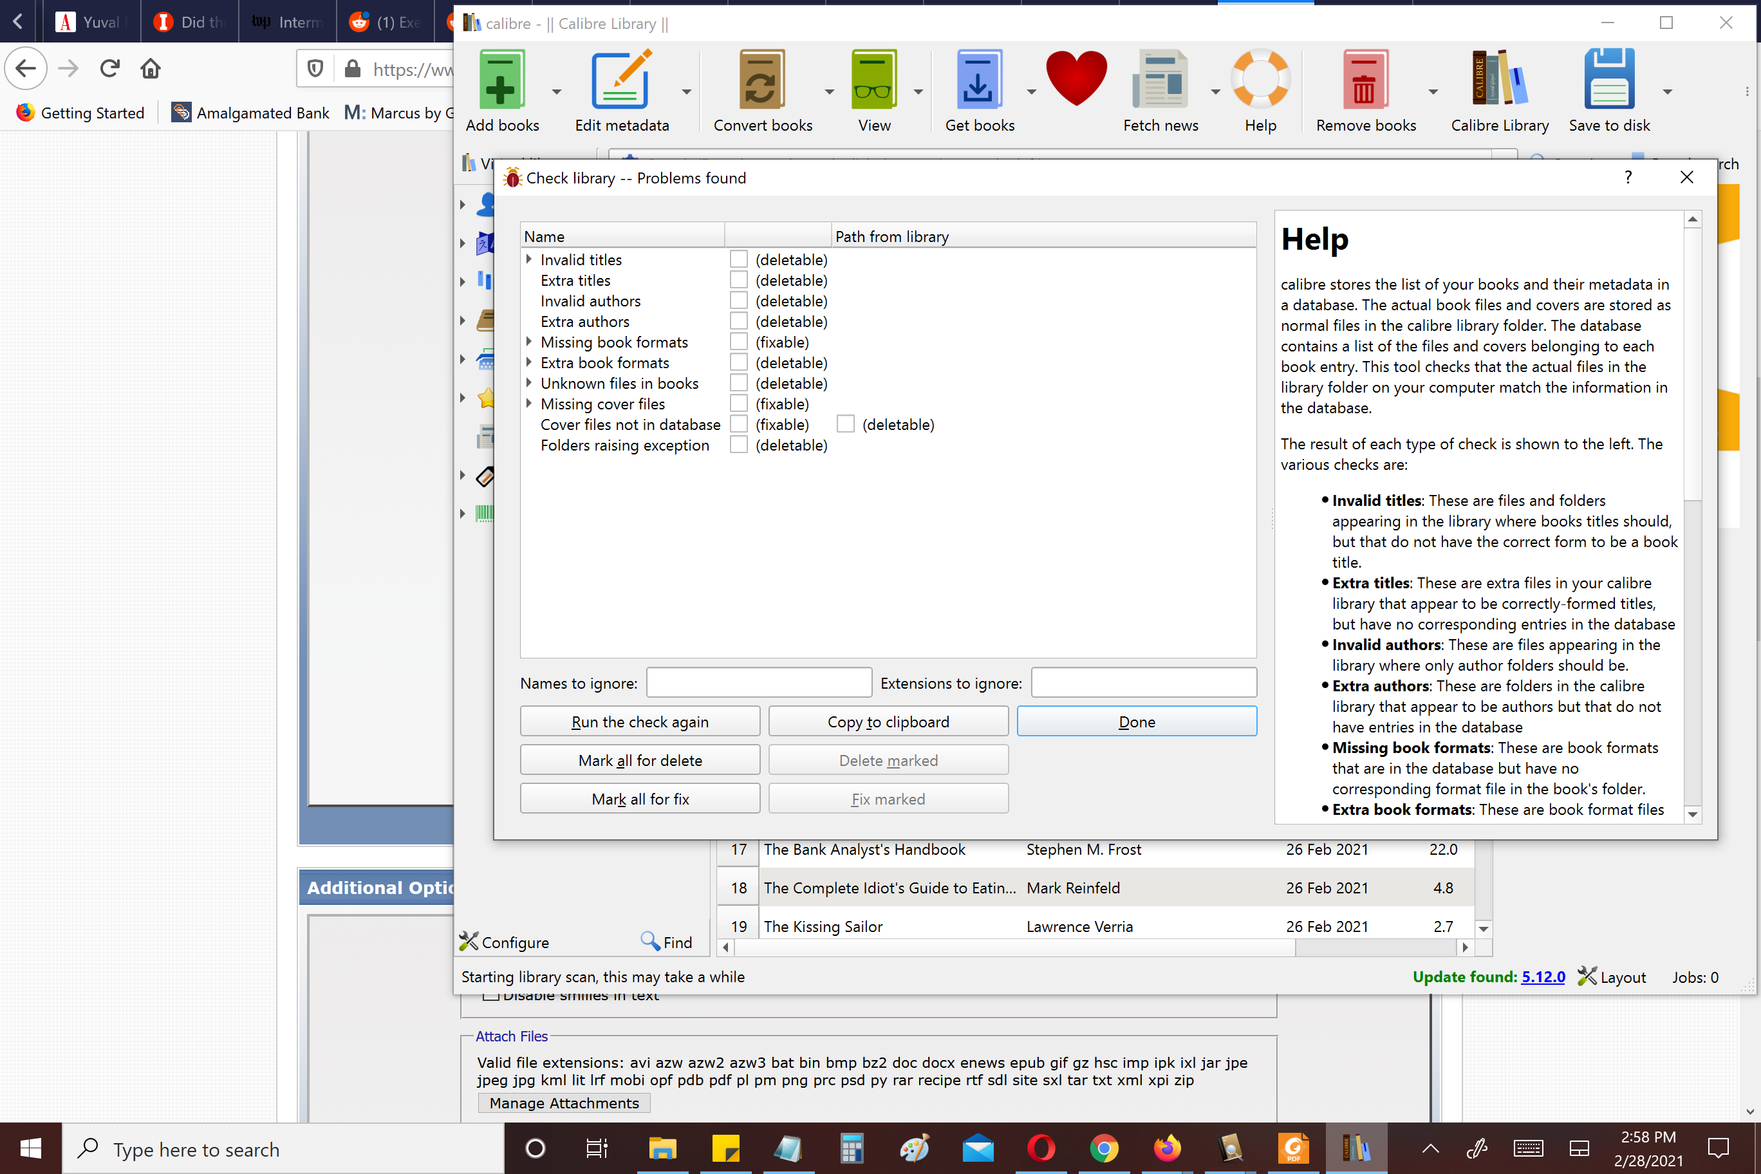The image size is (1761, 1174).
Task: Enable the Folders raising exception deletable checkbox
Action: point(738,445)
